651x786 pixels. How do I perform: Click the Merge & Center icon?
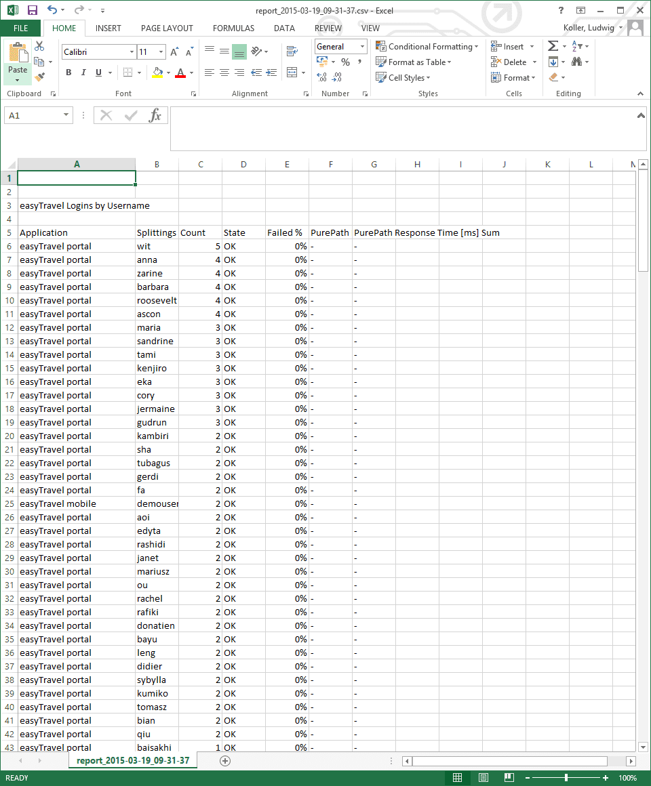click(x=292, y=73)
